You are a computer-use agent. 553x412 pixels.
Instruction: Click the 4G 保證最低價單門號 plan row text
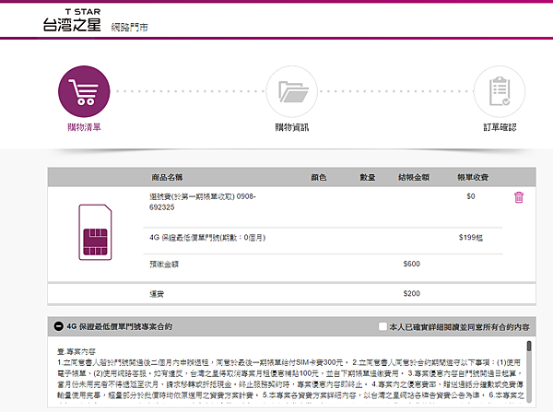[207, 238]
